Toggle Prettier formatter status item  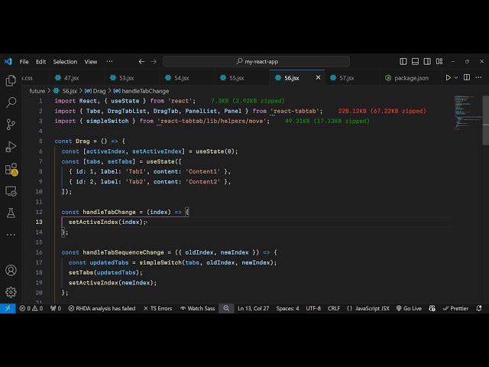[455, 308]
